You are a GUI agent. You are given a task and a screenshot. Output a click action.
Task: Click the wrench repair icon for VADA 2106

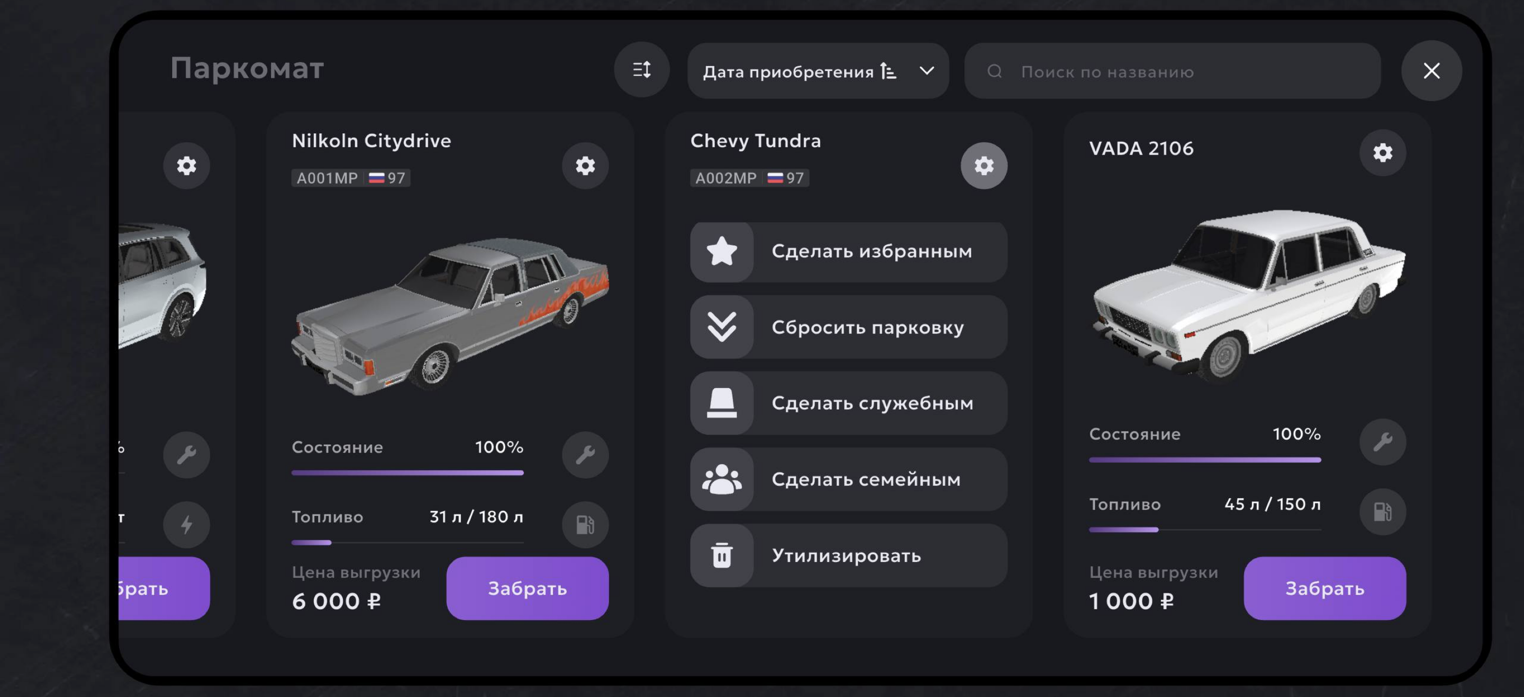pos(1383,442)
